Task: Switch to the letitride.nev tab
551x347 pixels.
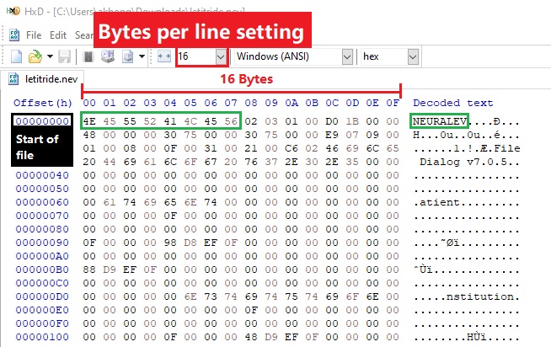Action: click(50, 80)
